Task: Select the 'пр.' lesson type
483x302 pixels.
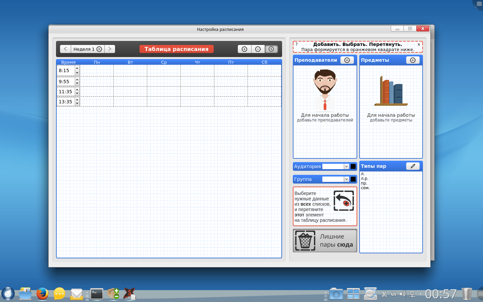Action: click(364, 183)
